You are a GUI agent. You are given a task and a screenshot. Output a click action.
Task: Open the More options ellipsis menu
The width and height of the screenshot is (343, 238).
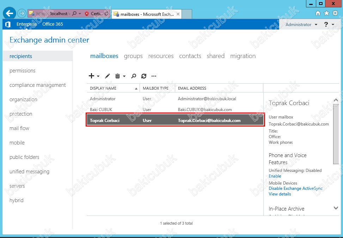click(x=154, y=76)
